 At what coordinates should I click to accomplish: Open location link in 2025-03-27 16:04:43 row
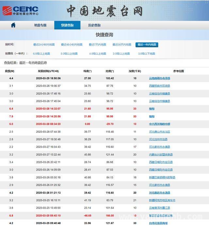click(x=159, y=147)
